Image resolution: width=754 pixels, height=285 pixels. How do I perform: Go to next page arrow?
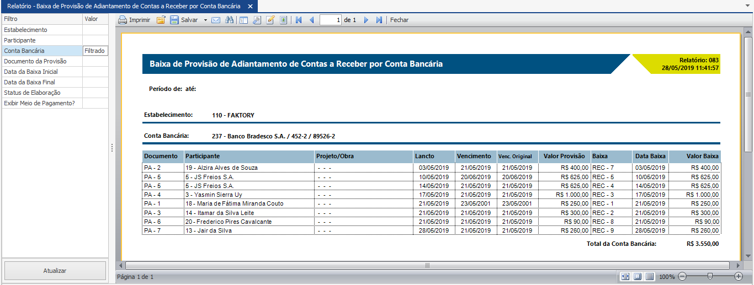tap(366, 20)
